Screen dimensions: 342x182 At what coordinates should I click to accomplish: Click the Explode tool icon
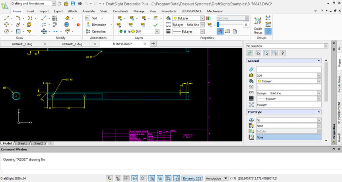coord(78,25)
